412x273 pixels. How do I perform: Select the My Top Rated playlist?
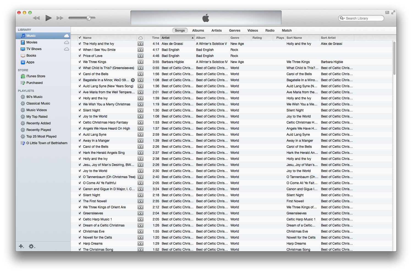tap(37, 117)
